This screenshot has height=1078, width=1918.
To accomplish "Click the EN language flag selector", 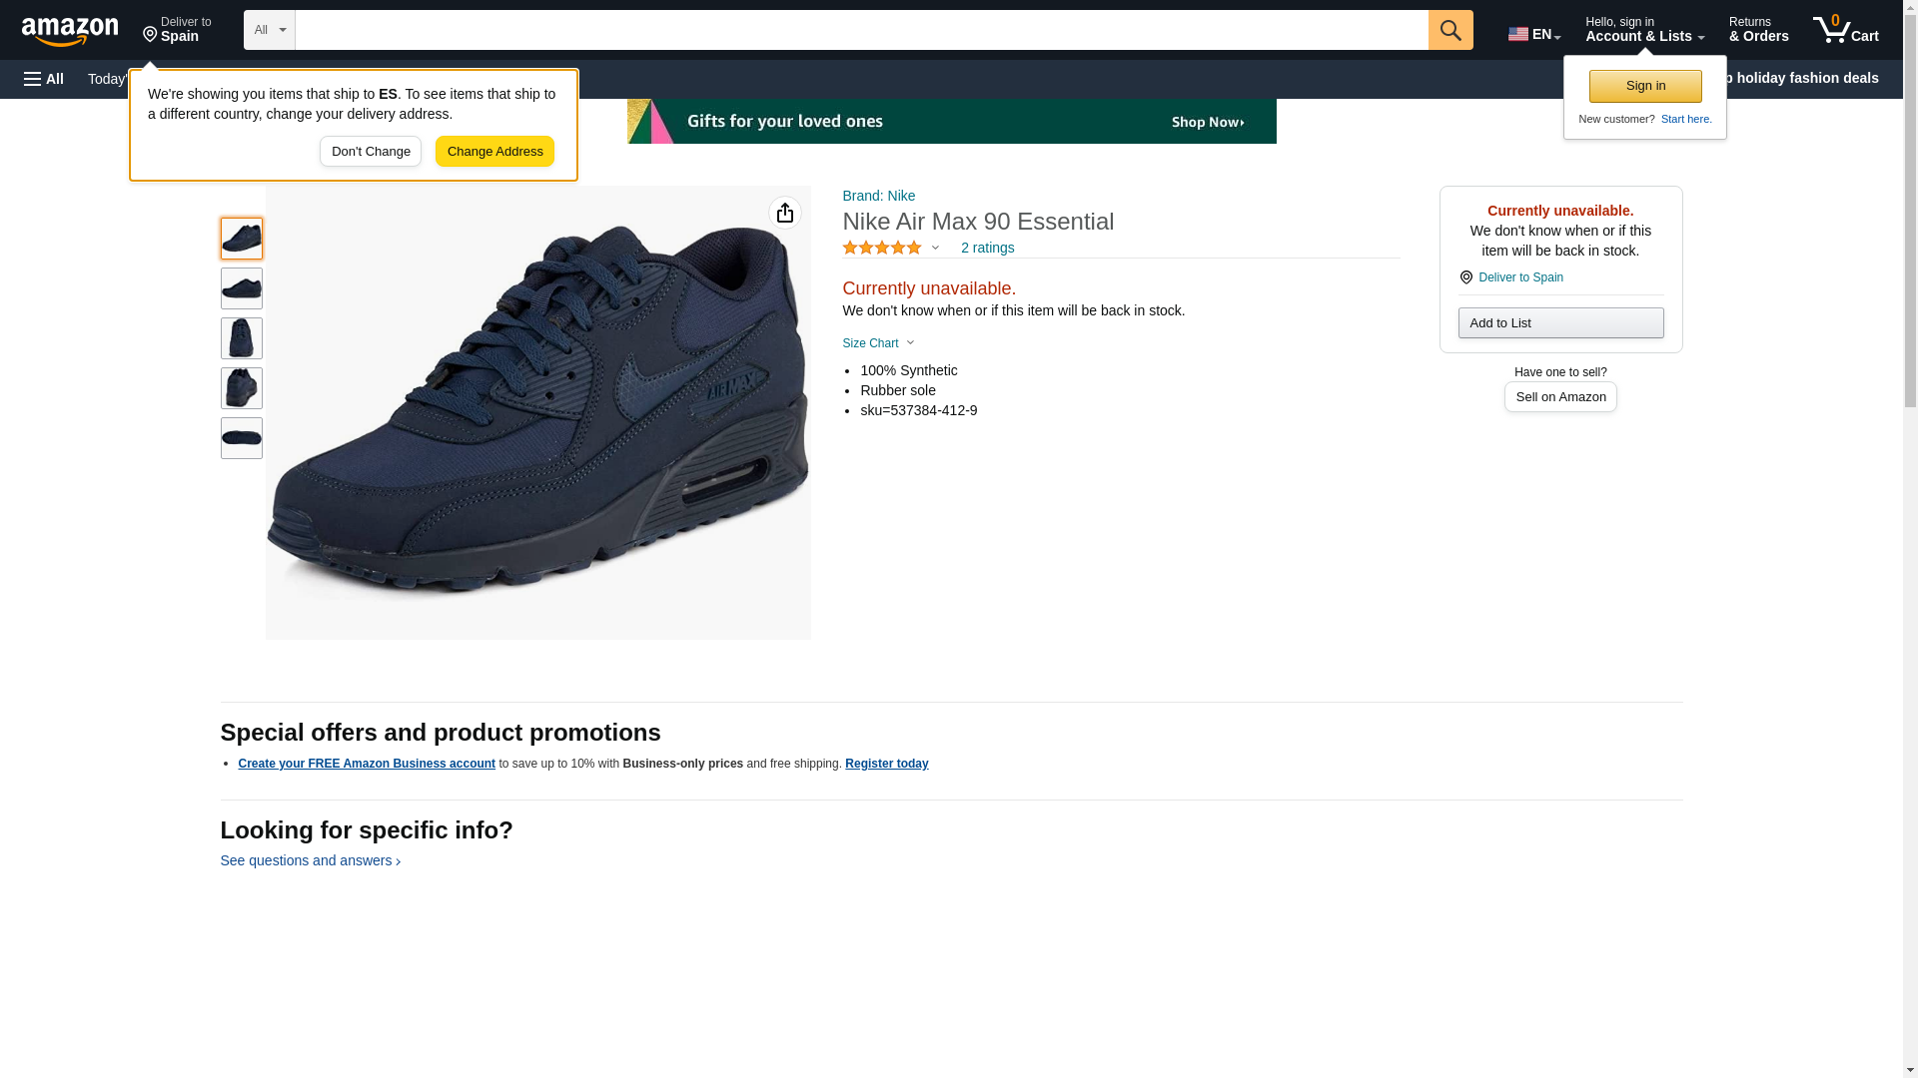I will pos(1533,33).
